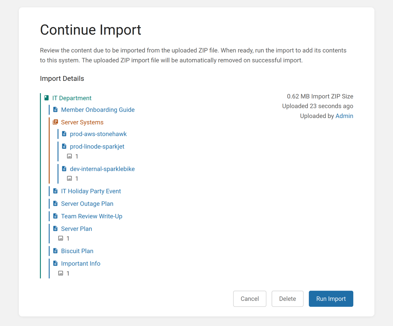Click the page icon beside Biscuit Plan
Image resolution: width=393 pixels, height=326 pixels.
tap(55, 251)
